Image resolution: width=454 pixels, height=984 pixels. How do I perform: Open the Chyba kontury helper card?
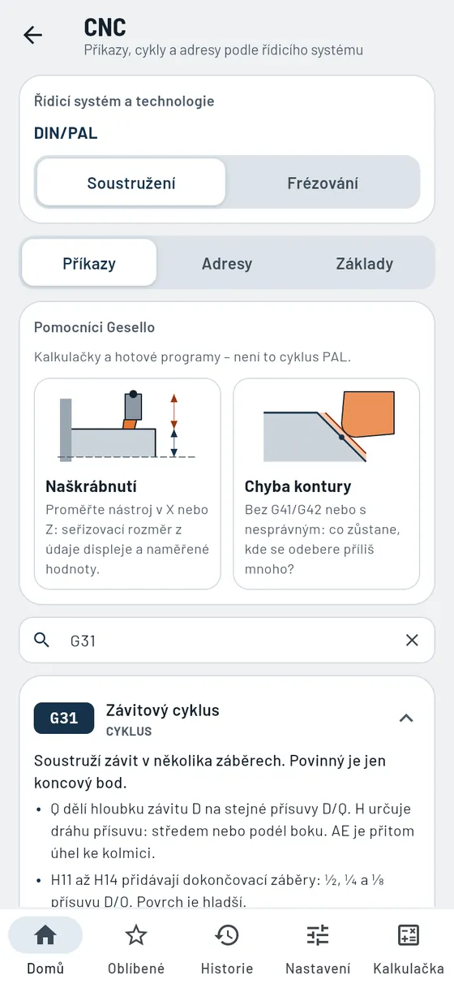327,484
